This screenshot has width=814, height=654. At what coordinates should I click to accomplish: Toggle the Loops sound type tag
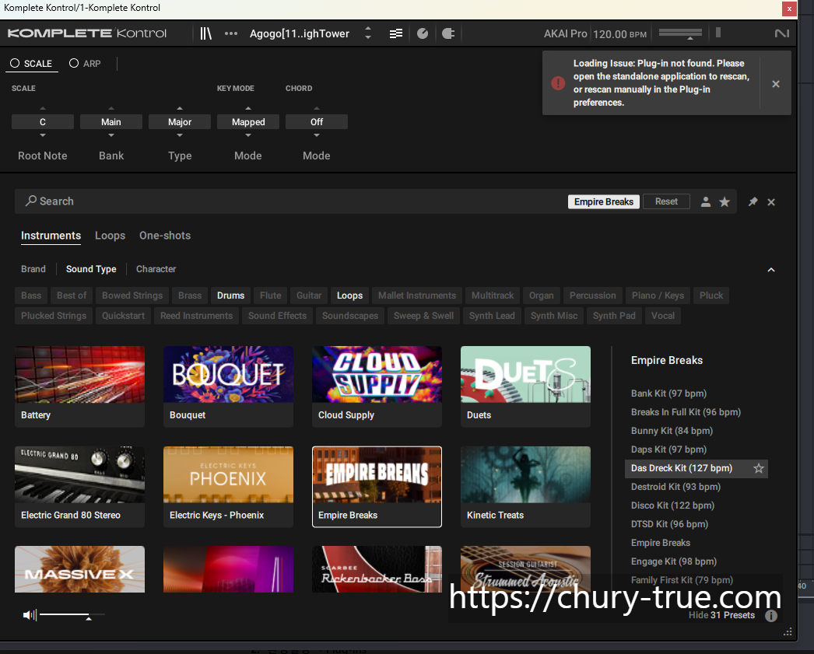click(x=350, y=295)
